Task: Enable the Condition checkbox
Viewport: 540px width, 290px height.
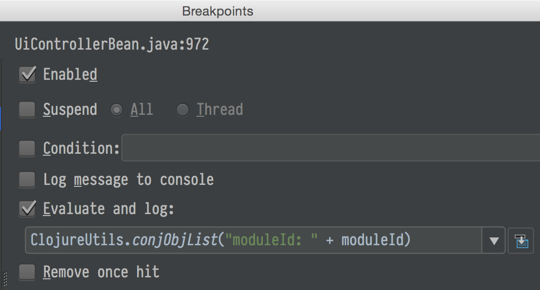Action: [27, 148]
